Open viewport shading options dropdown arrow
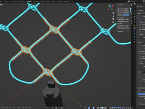145x109 pixels. coord(108,108)
